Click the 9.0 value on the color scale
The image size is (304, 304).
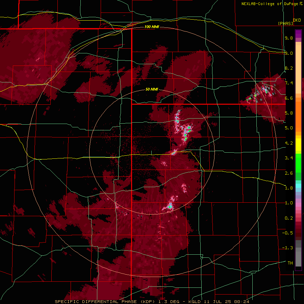coord(289,53)
